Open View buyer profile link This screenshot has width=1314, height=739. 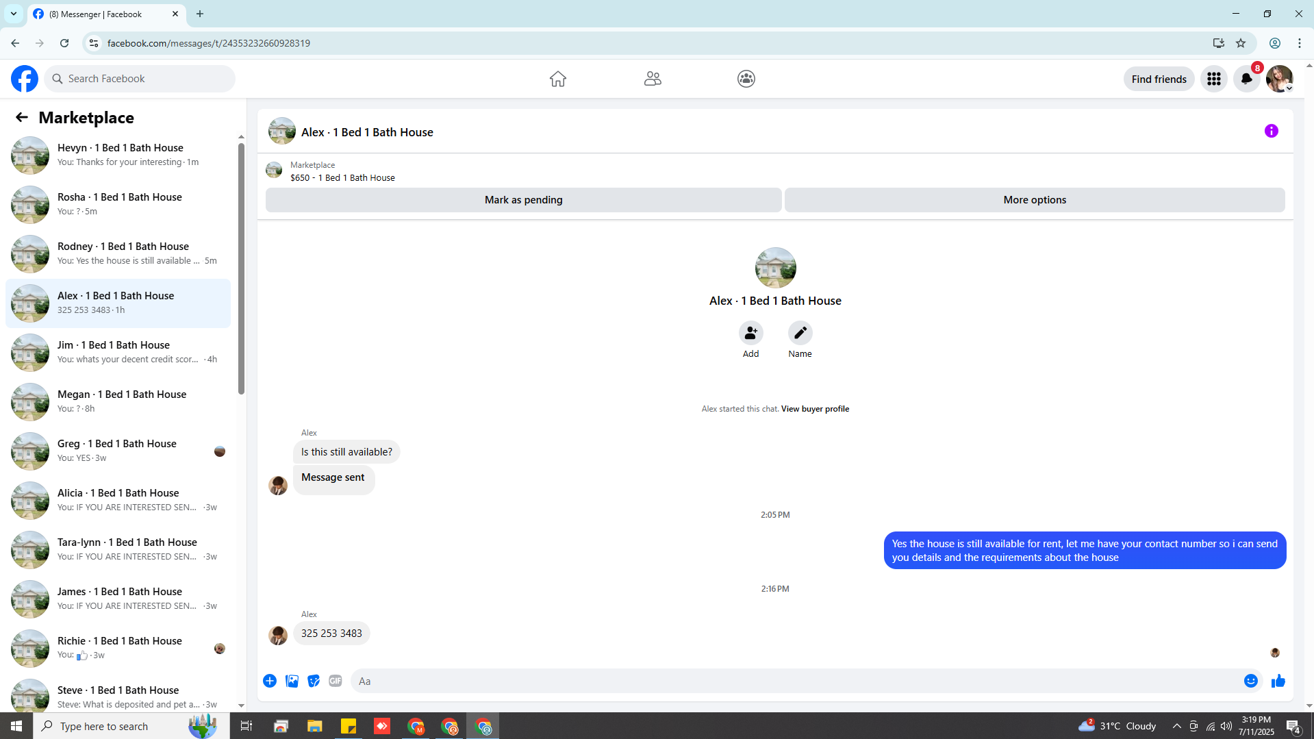815,409
